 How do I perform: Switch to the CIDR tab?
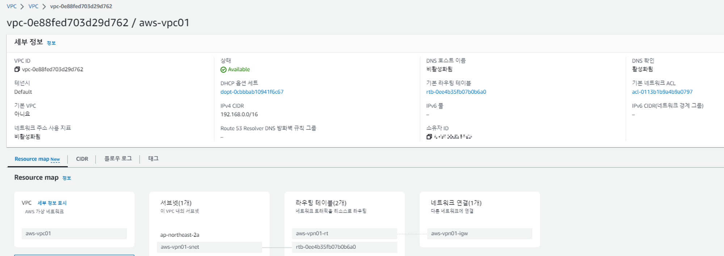82,159
